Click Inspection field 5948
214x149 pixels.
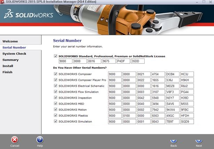158,98
